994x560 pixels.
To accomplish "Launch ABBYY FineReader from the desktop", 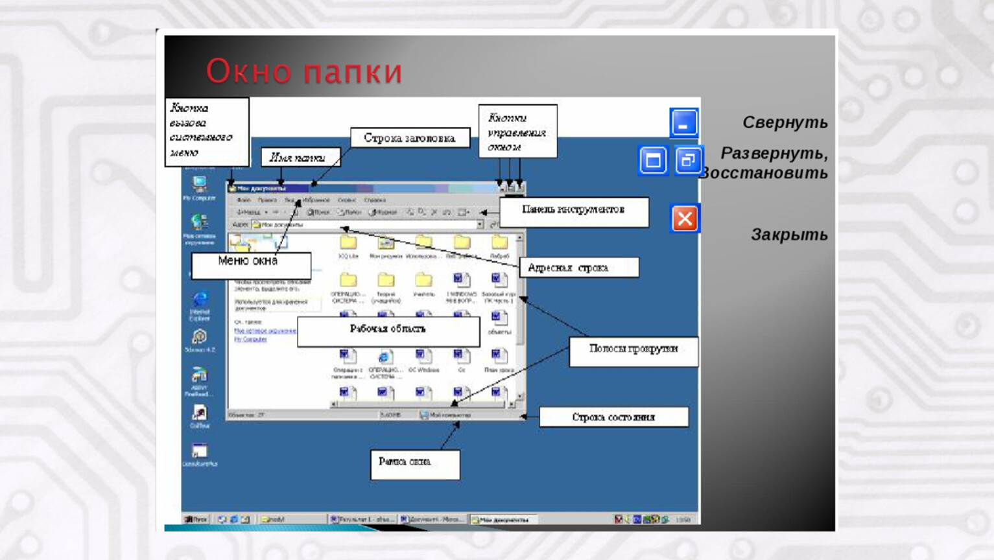I will pyautogui.click(x=199, y=376).
